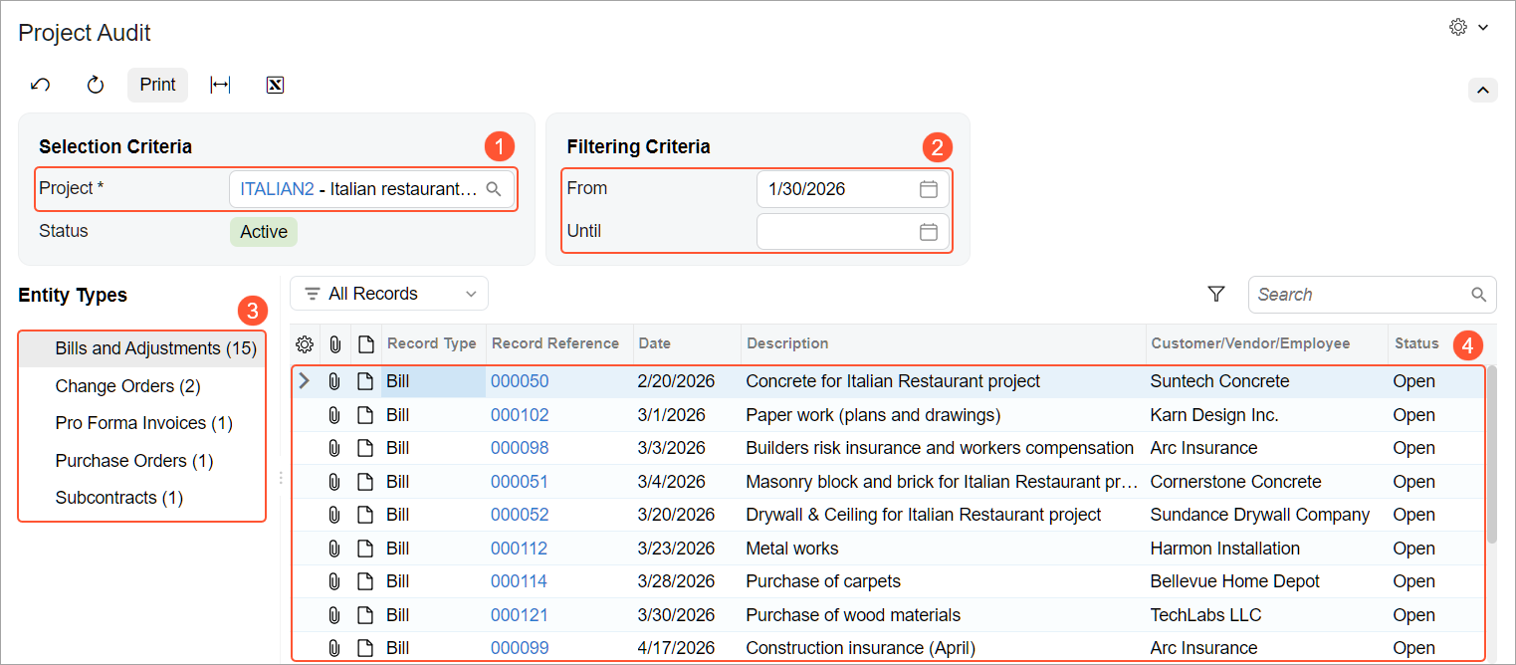This screenshot has width=1516, height=665.
Task: Click the attachments paperclip column header
Action: (x=335, y=344)
